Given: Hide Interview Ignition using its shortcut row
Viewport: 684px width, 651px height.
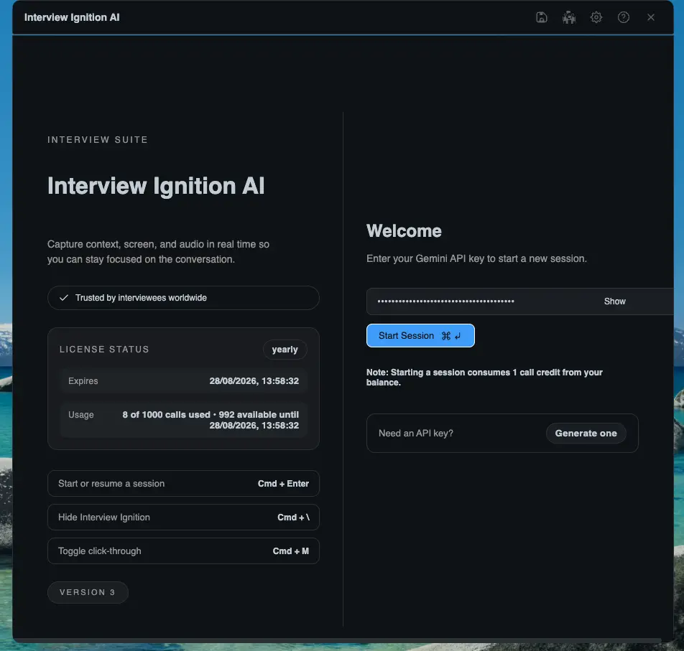Looking at the screenshot, I should click(x=182, y=517).
